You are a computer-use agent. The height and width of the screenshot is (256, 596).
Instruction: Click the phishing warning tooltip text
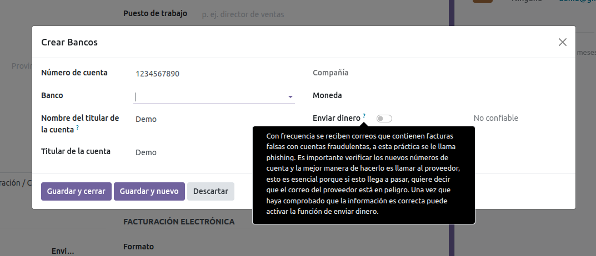(x=363, y=175)
